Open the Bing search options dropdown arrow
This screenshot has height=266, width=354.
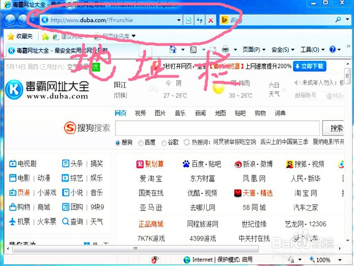(x=348, y=20)
